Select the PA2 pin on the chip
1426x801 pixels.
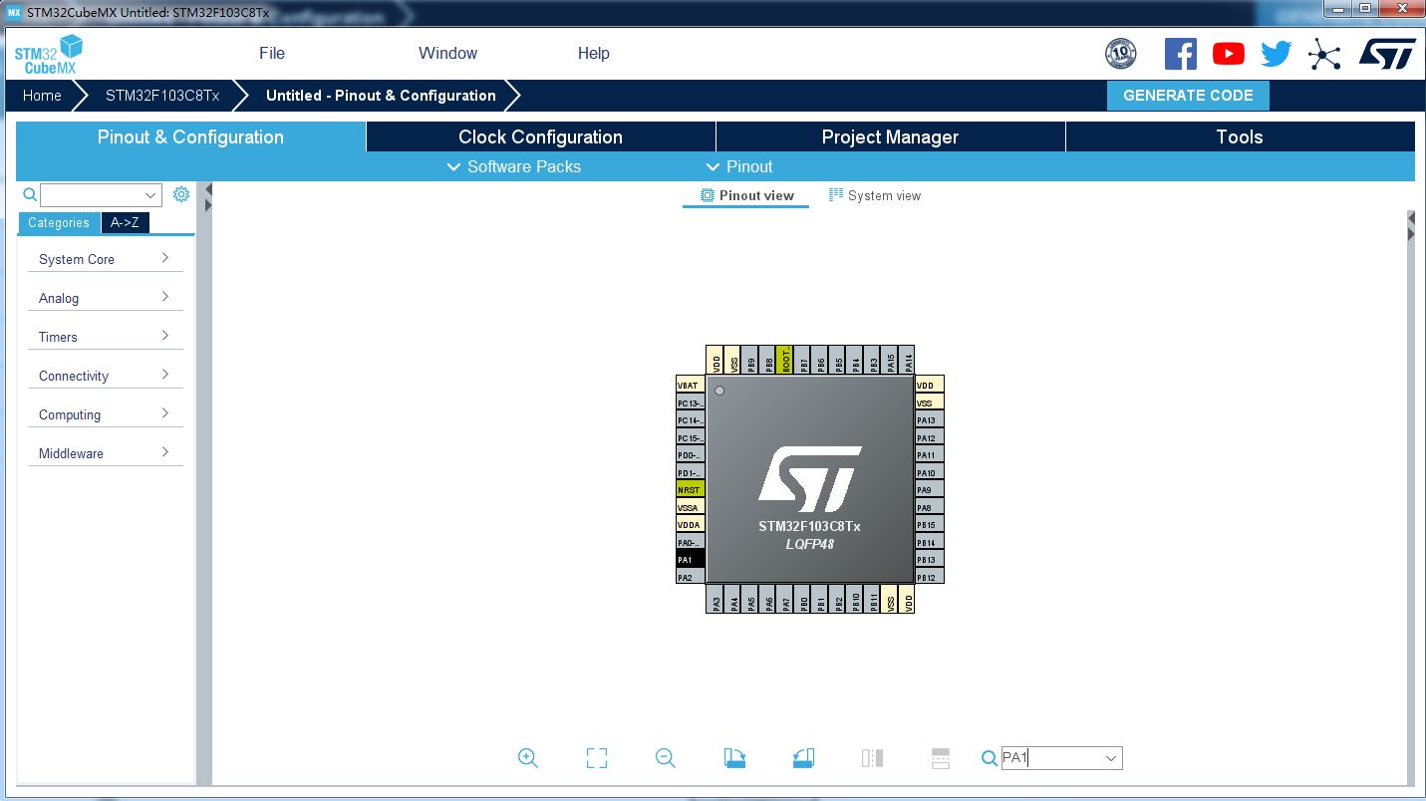pos(691,577)
